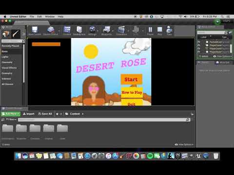
Task: Open Safari from the Dock
Action: pyautogui.click(x=88, y=156)
